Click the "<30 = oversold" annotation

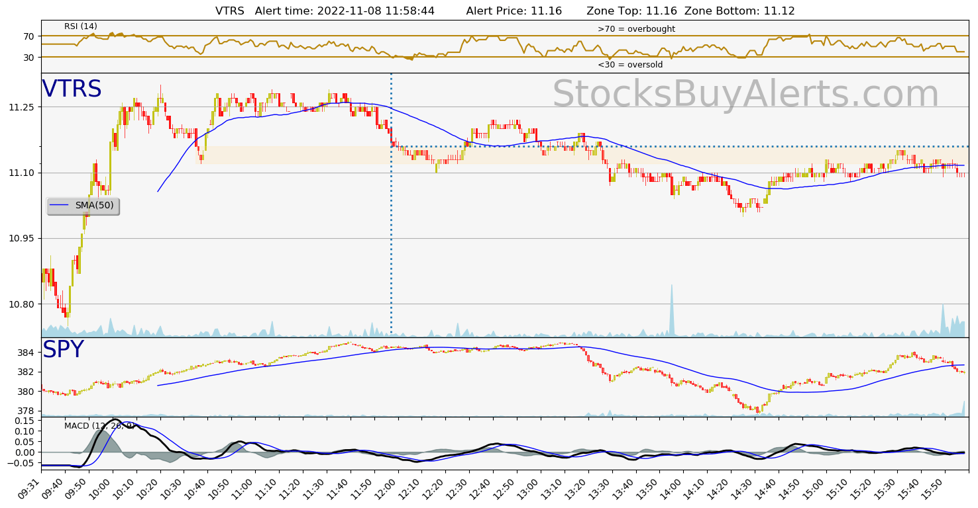pyautogui.click(x=630, y=65)
